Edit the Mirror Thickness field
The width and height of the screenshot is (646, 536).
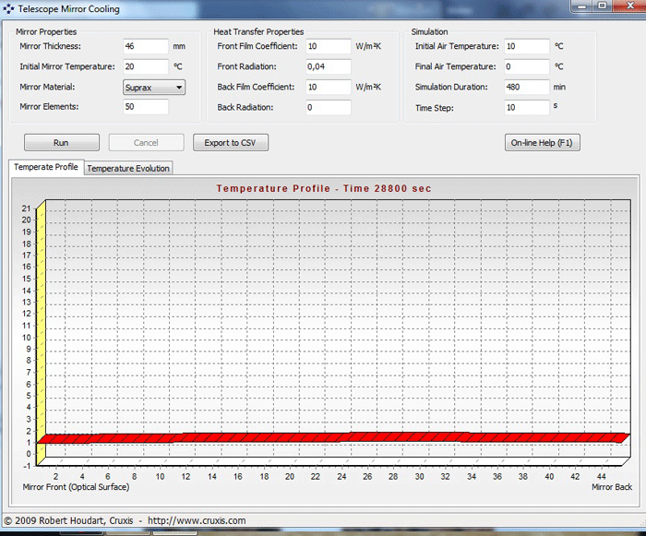[x=146, y=46]
